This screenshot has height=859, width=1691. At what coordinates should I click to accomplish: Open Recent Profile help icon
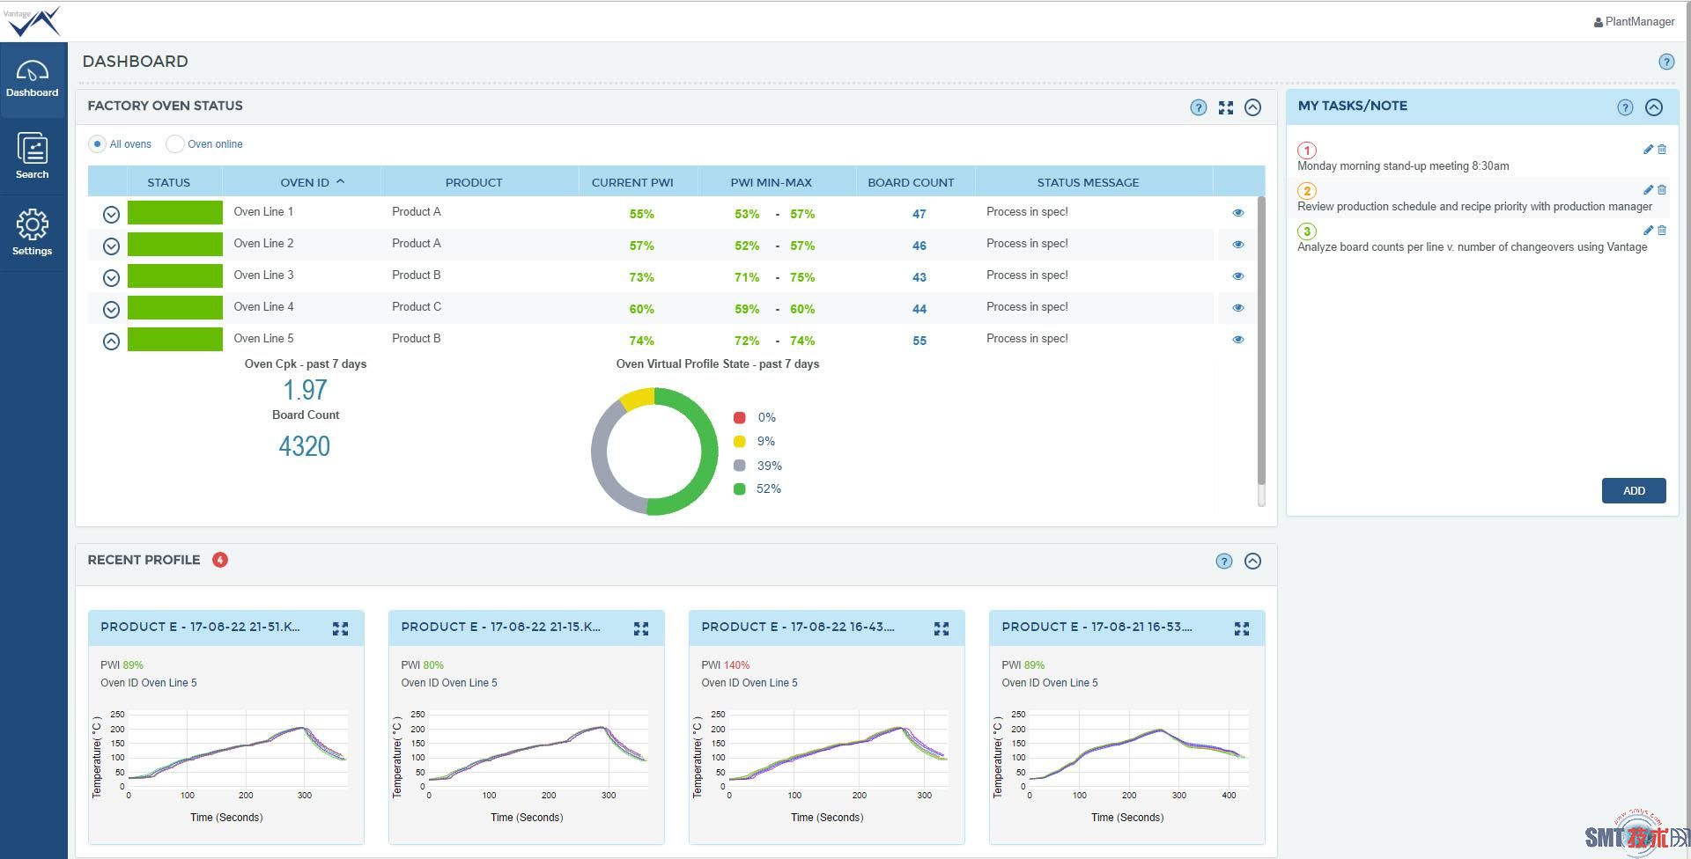(1223, 562)
